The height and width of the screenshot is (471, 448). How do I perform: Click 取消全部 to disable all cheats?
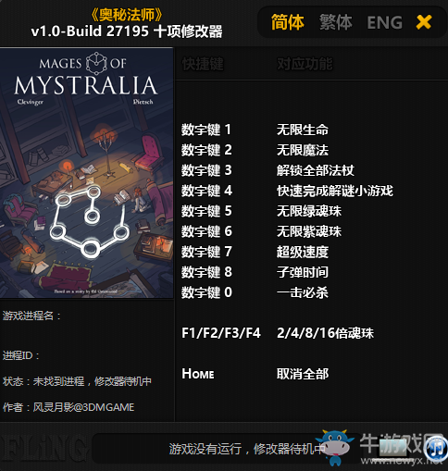[x=303, y=374]
